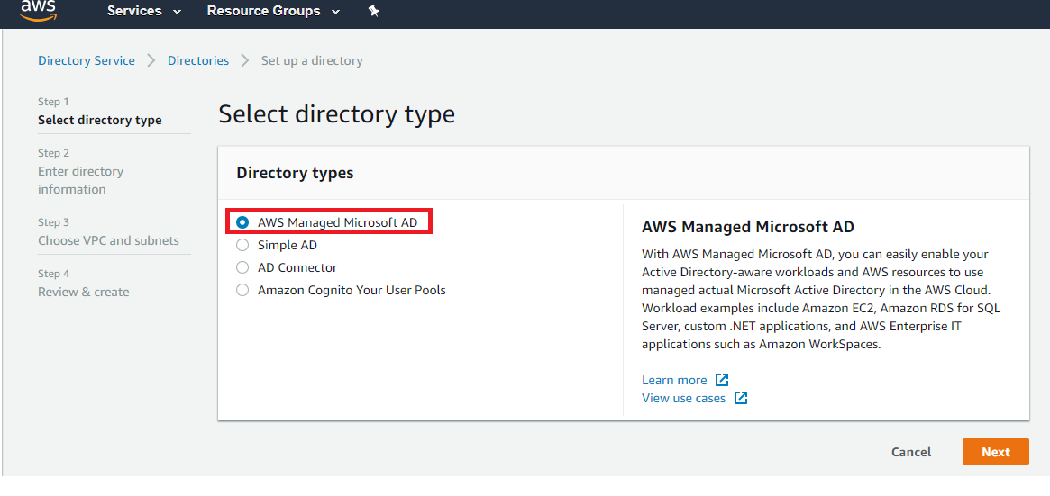
Task: Click Step 4 Review & create
Action: pos(83,292)
